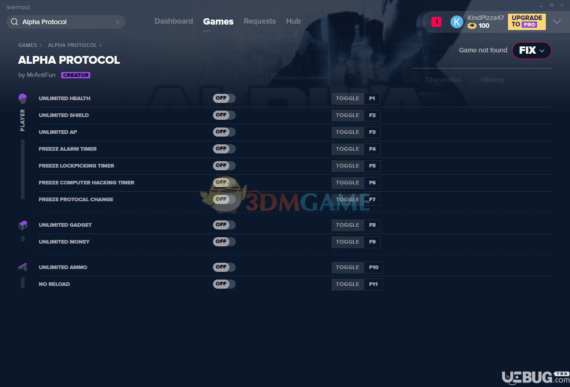570x387 pixels.
Task: Select the Games tab
Action: [218, 21]
